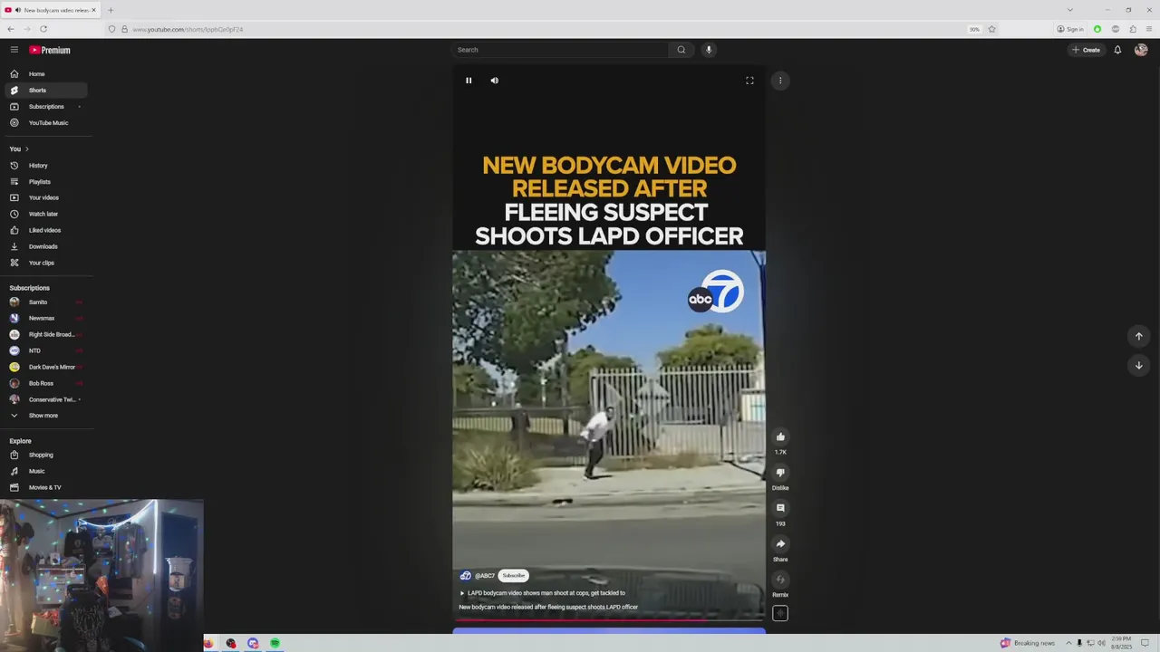Open the sound thumbnail below Remix
The height and width of the screenshot is (652, 1160).
click(780, 613)
